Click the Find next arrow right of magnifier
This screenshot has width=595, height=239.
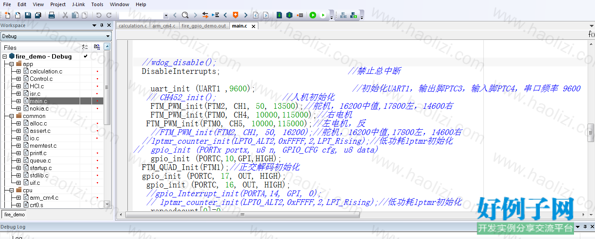click(195, 15)
